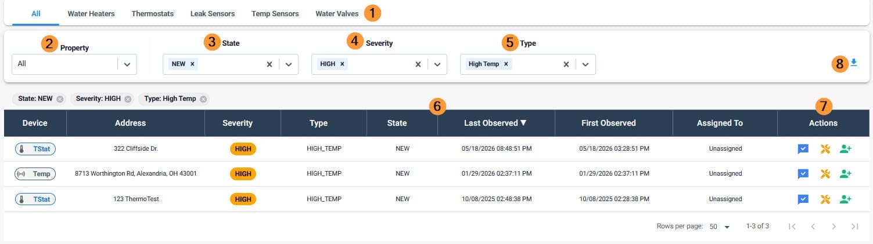Remove NEW tag in State selector

[x=192, y=64]
